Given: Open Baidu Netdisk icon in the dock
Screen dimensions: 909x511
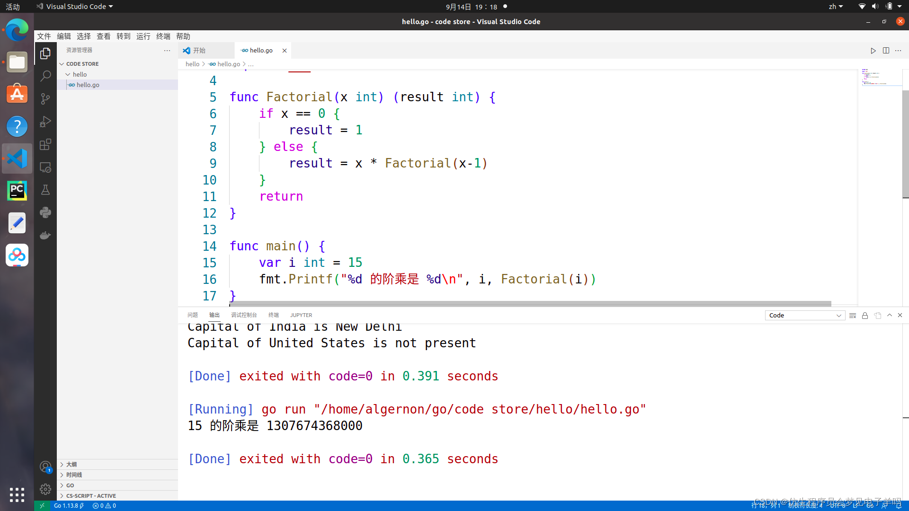Looking at the screenshot, I should click(17, 255).
